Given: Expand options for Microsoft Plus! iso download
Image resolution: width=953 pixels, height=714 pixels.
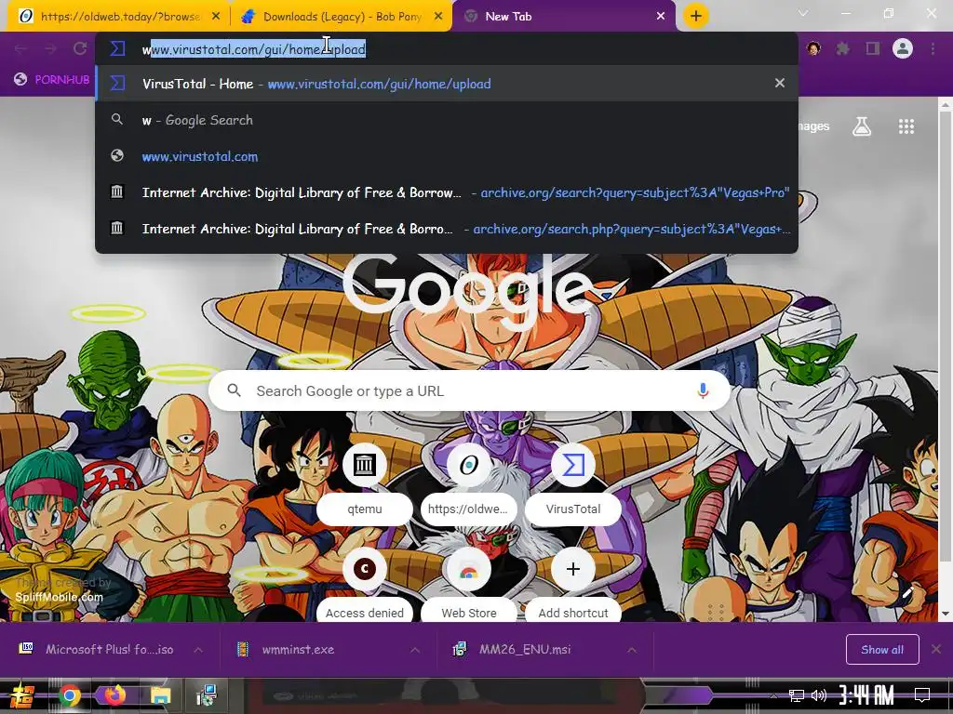Looking at the screenshot, I should pos(198,650).
